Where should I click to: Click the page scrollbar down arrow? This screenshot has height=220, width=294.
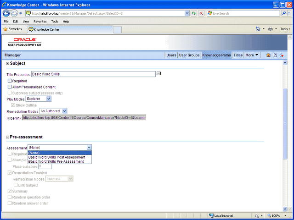click(x=285, y=209)
